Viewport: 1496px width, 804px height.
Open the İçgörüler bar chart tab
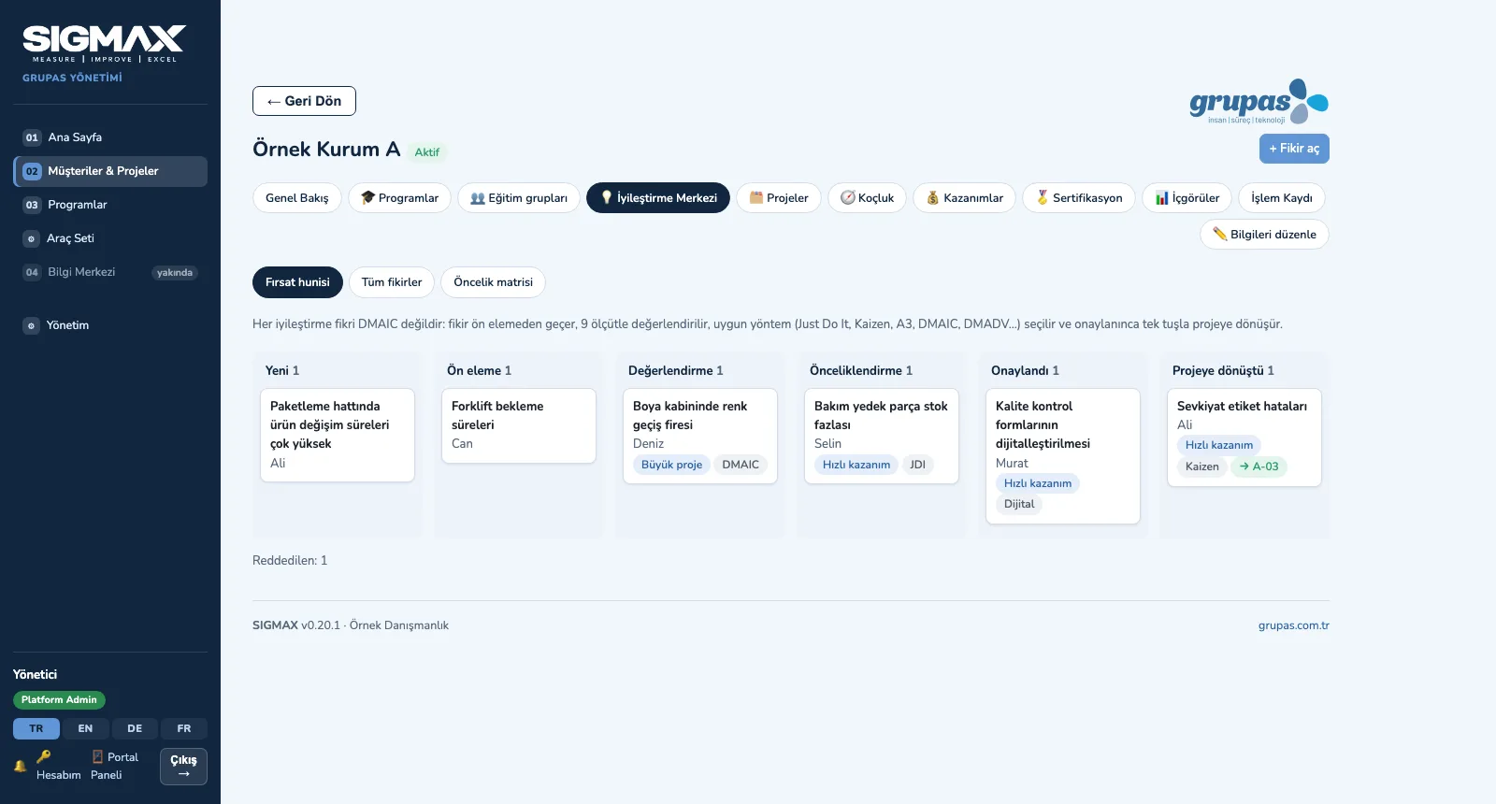[1187, 198]
